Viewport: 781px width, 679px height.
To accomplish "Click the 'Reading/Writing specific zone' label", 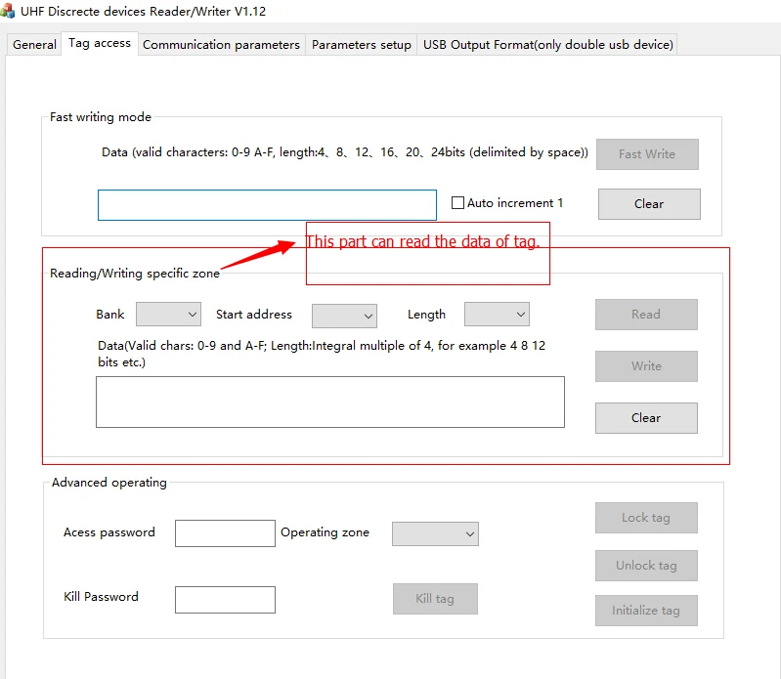I will pyautogui.click(x=135, y=274).
